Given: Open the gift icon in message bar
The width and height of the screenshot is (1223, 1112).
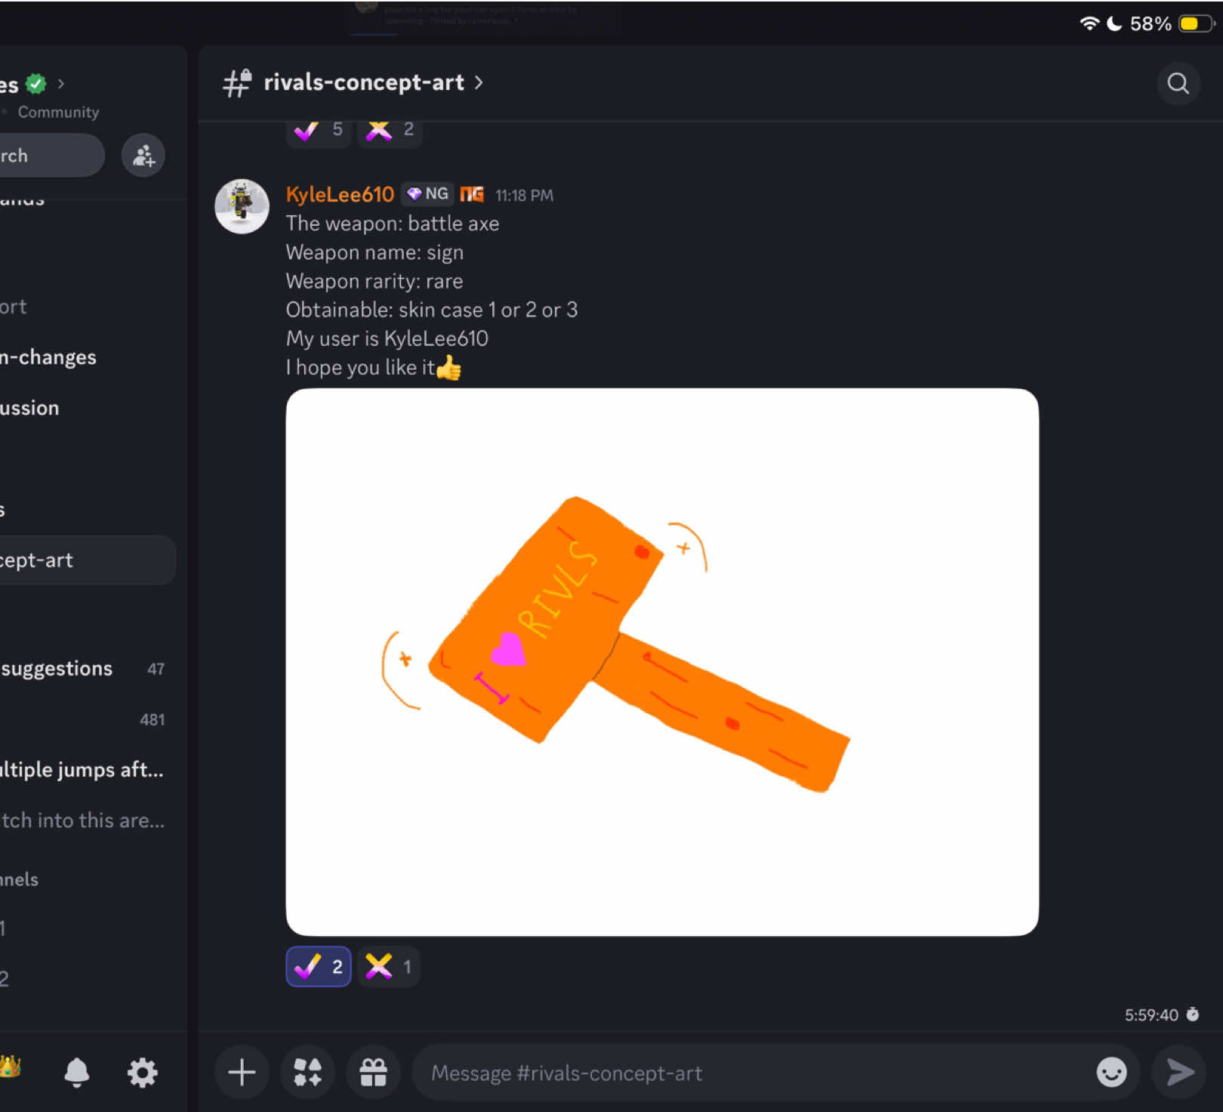Looking at the screenshot, I should 373,1072.
